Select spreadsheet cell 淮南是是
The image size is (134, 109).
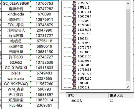16,52
